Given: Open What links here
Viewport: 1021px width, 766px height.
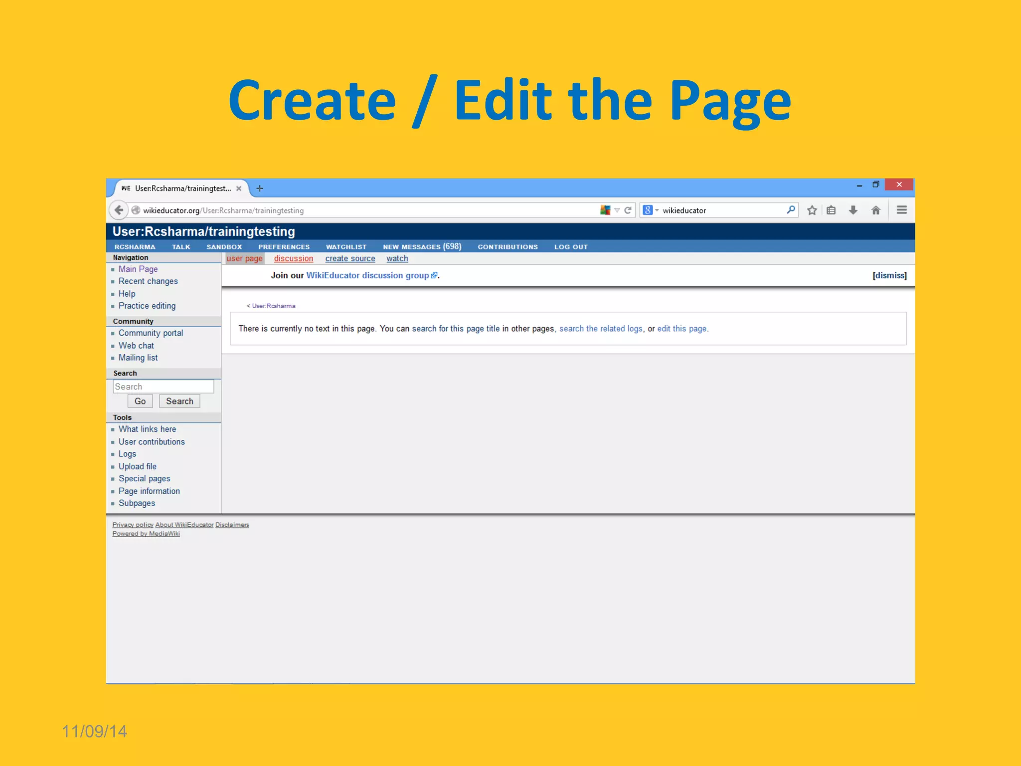Looking at the screenshot, I should pyautogui.click(x=147, y=429).
